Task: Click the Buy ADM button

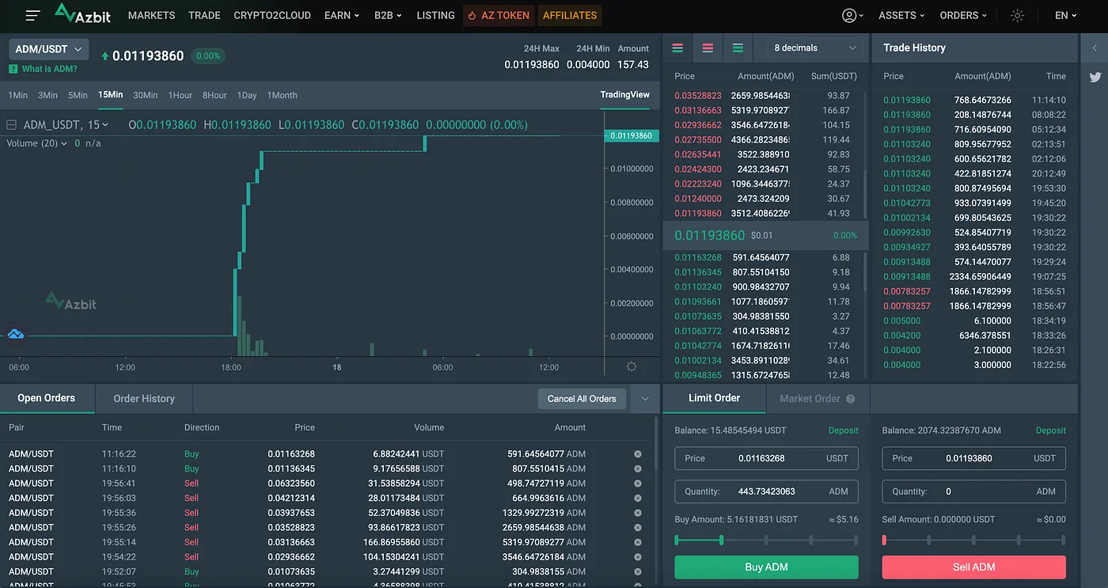Action: pyautogui.click(x=766, y=567)
